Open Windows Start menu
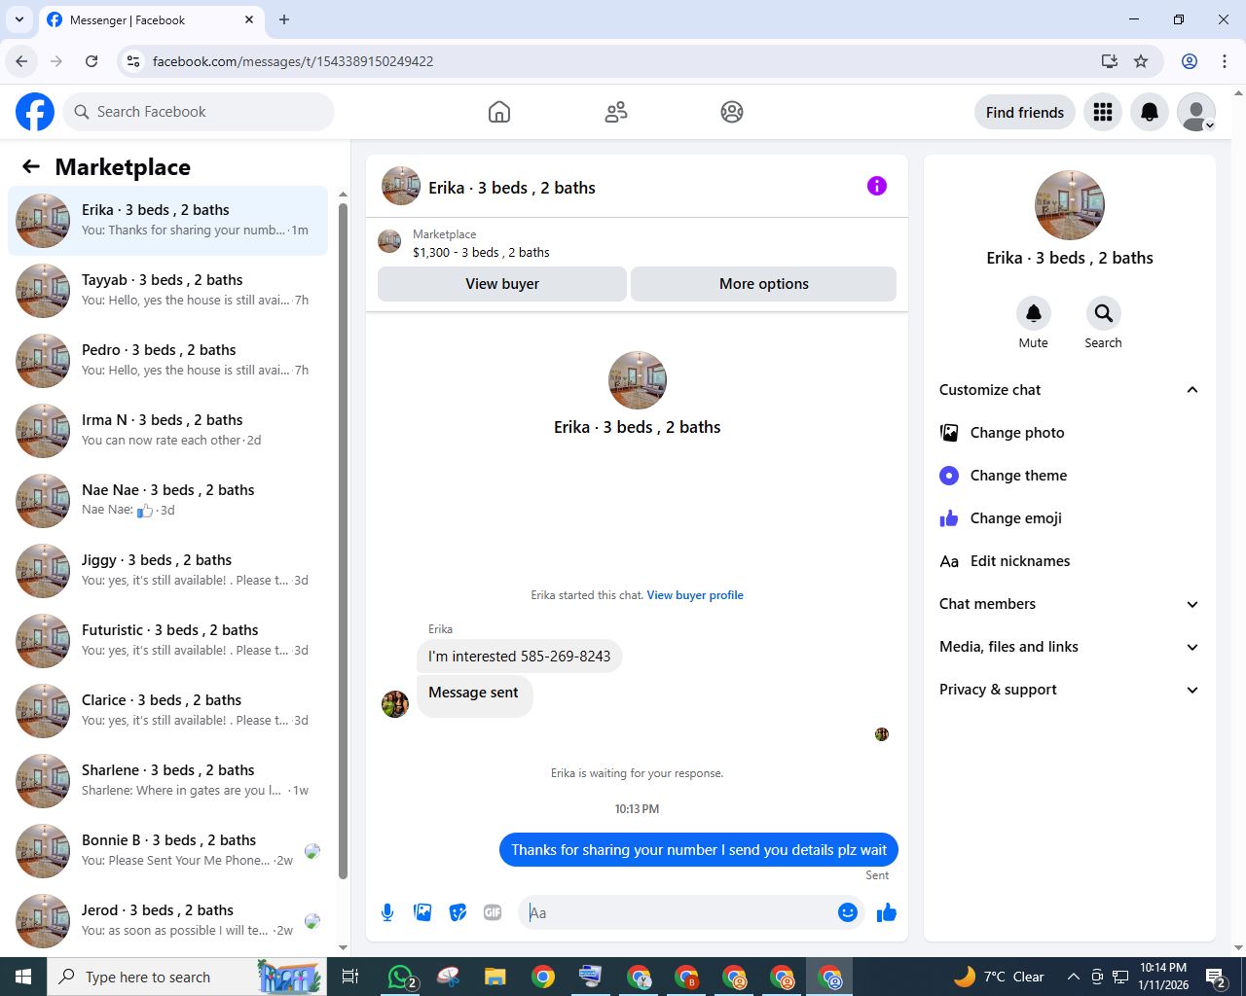Image resolution: width=1246 pixels, height=996 pixels. coord(23,977)
